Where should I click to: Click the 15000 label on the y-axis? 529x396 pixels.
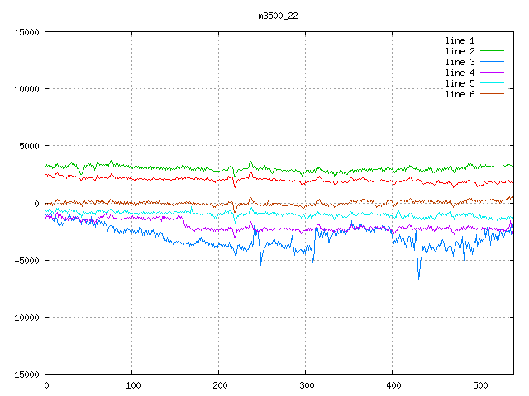tap(26, 32)
